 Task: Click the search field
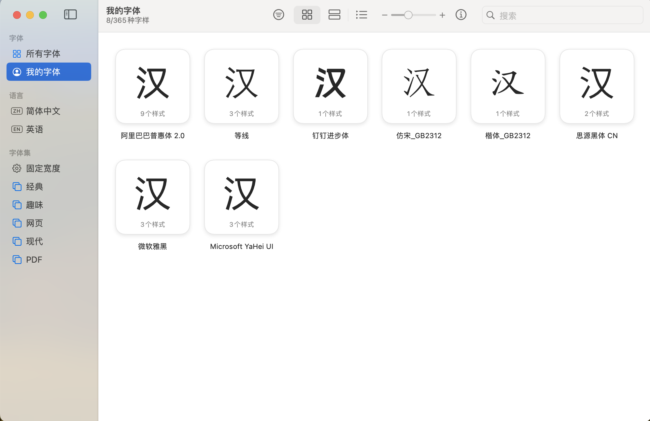click(567, 15)
